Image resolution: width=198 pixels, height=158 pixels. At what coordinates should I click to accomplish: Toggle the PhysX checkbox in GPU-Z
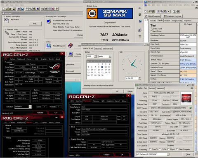[168, 149]
